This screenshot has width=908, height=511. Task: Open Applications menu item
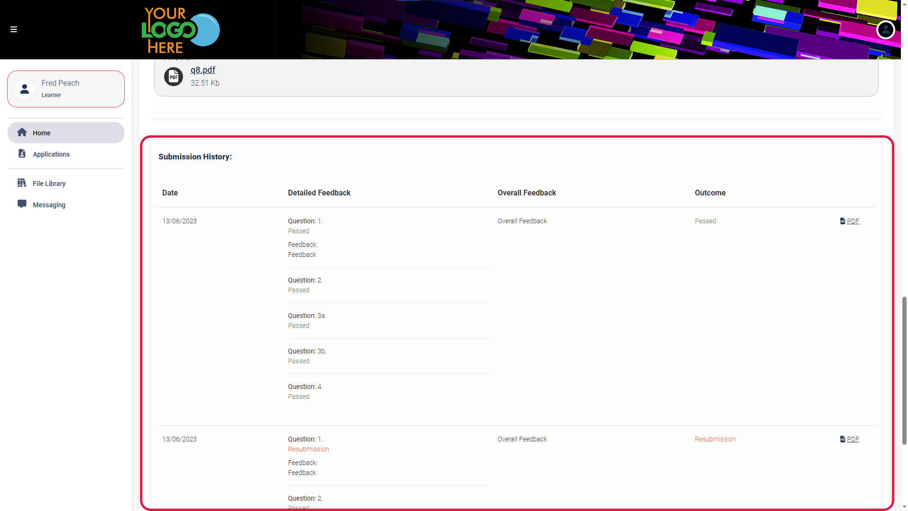click(x=51, y=154)
